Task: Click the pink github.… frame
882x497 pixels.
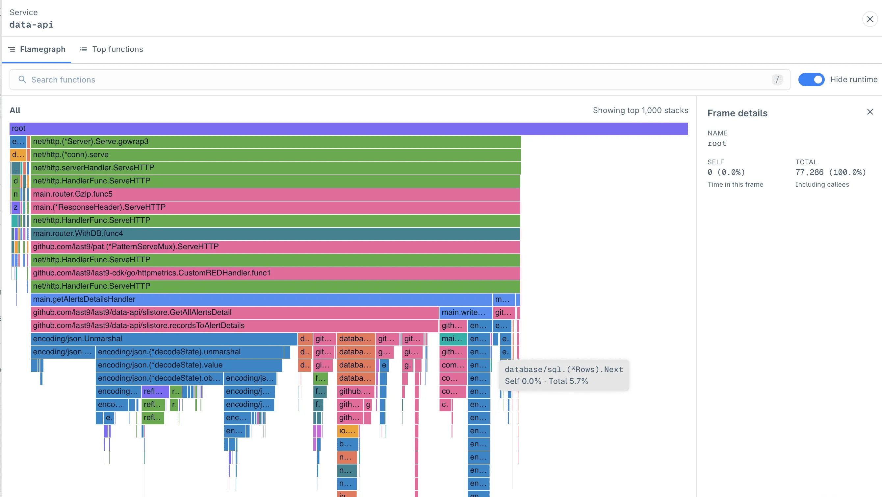Action: pos(356,391)
